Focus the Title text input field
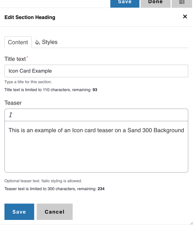Screen dimensions: 193x225 point(96,71)
